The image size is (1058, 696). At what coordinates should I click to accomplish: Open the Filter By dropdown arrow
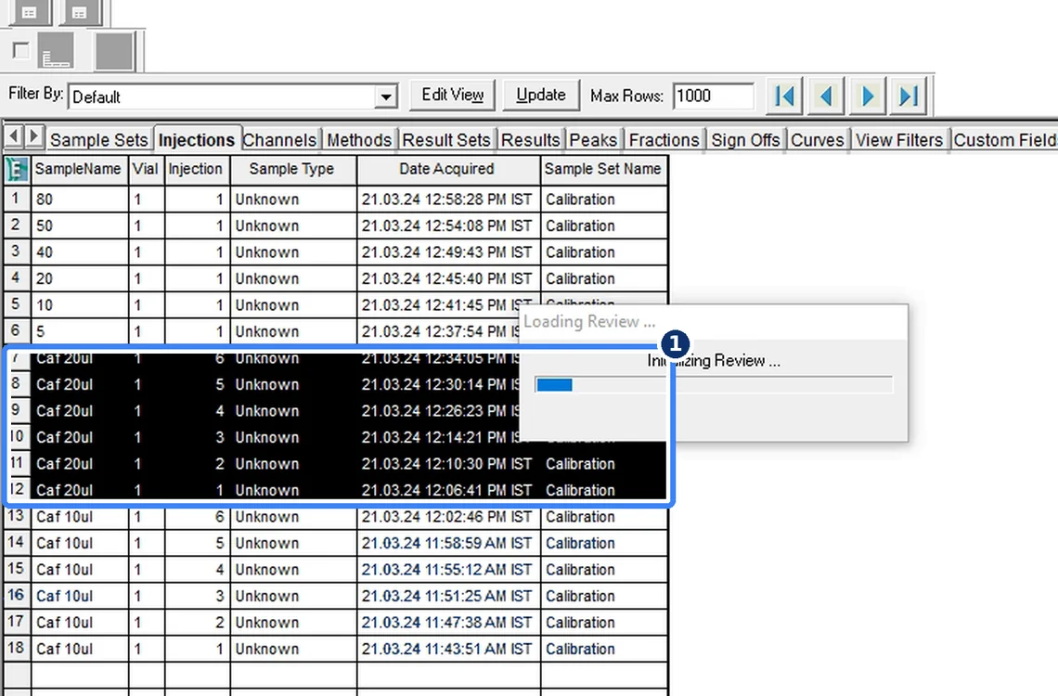point(386,97)
